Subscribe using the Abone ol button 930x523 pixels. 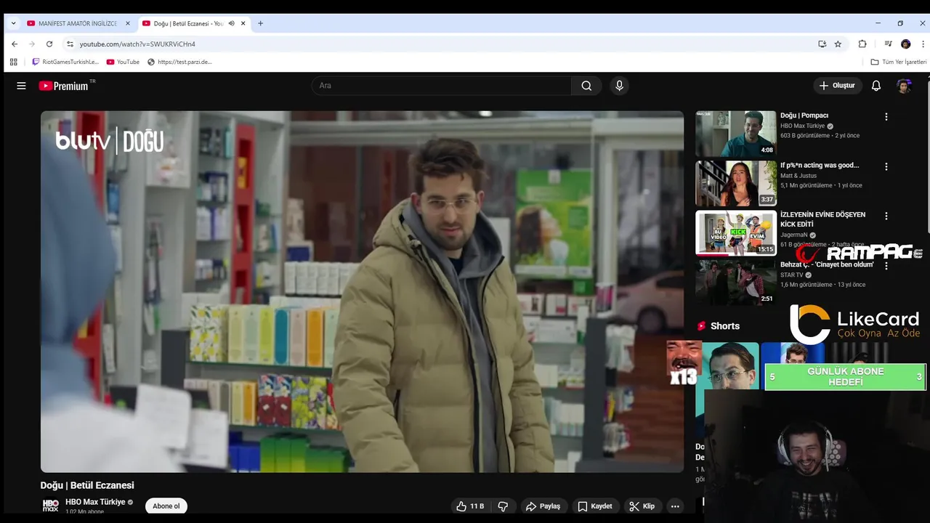pos(166,506)
